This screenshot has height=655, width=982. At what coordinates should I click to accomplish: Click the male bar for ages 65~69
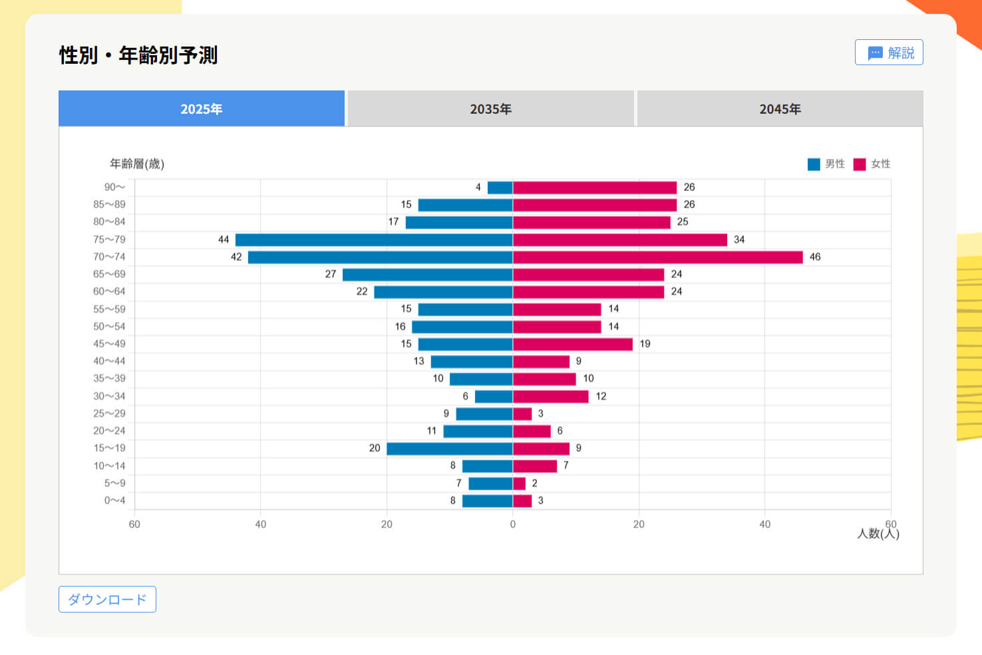[427, 275]
